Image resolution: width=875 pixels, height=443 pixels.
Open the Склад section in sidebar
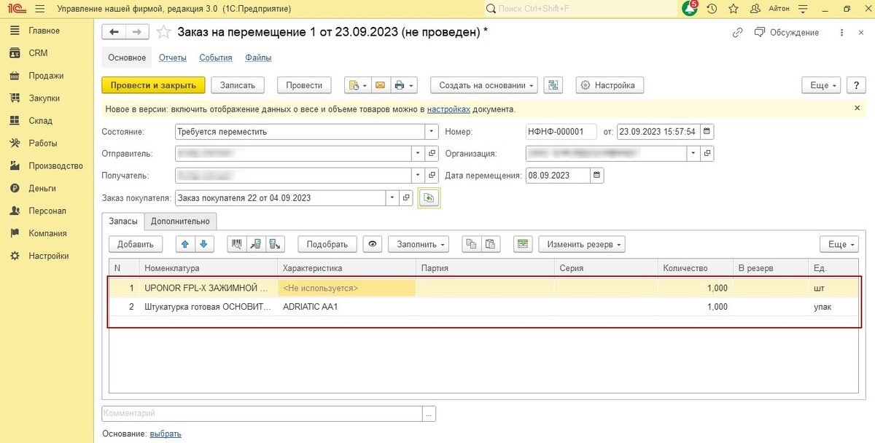40,121
